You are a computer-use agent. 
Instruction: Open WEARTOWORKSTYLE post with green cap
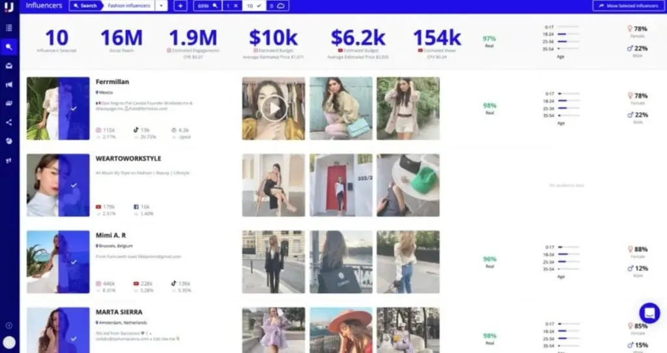tap(408, 186)
